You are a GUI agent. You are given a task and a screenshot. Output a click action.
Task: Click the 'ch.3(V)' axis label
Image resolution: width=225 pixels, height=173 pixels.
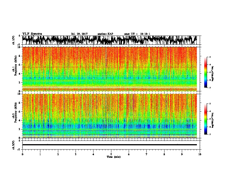click(x=13, y=145)
